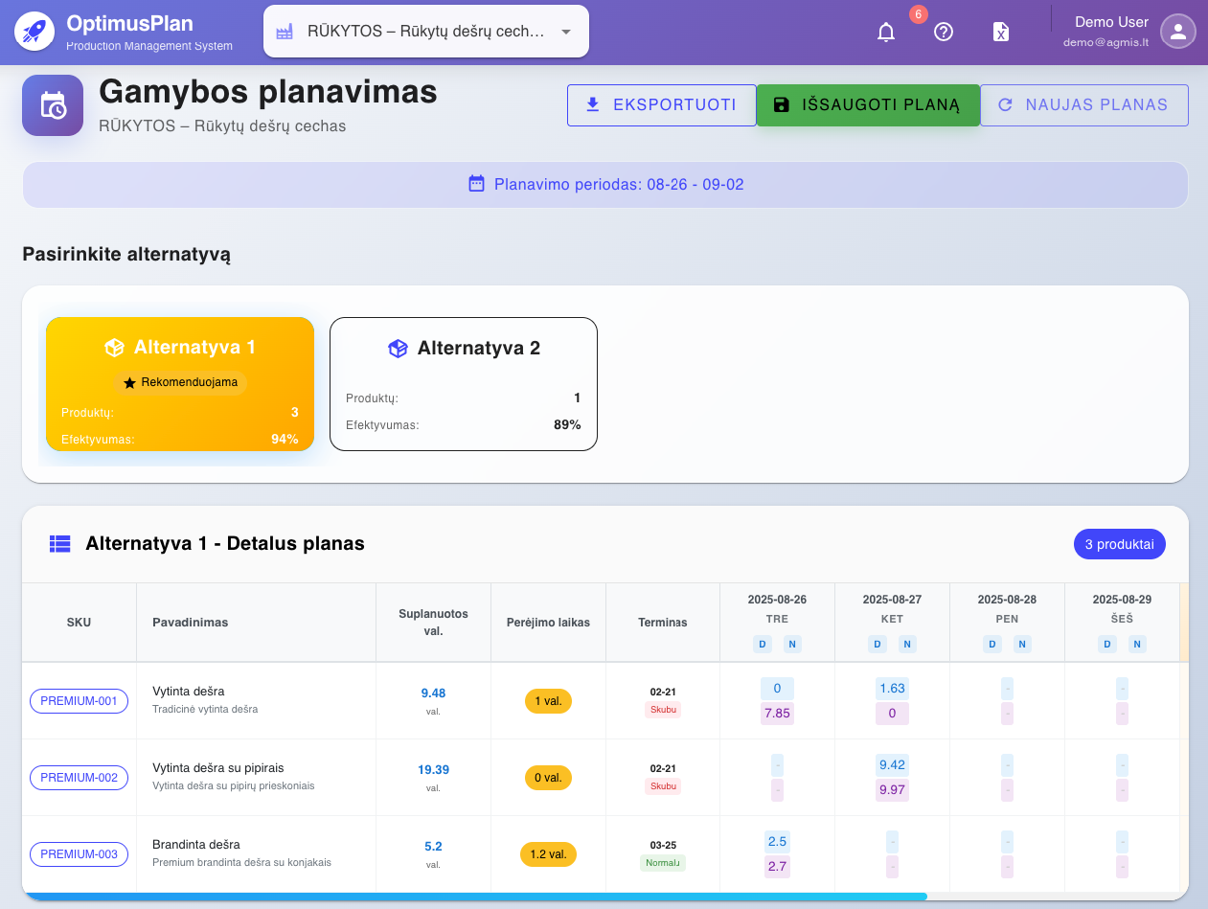Click the cube icon on Alternatyva 2 card

[x=398, y=348]
